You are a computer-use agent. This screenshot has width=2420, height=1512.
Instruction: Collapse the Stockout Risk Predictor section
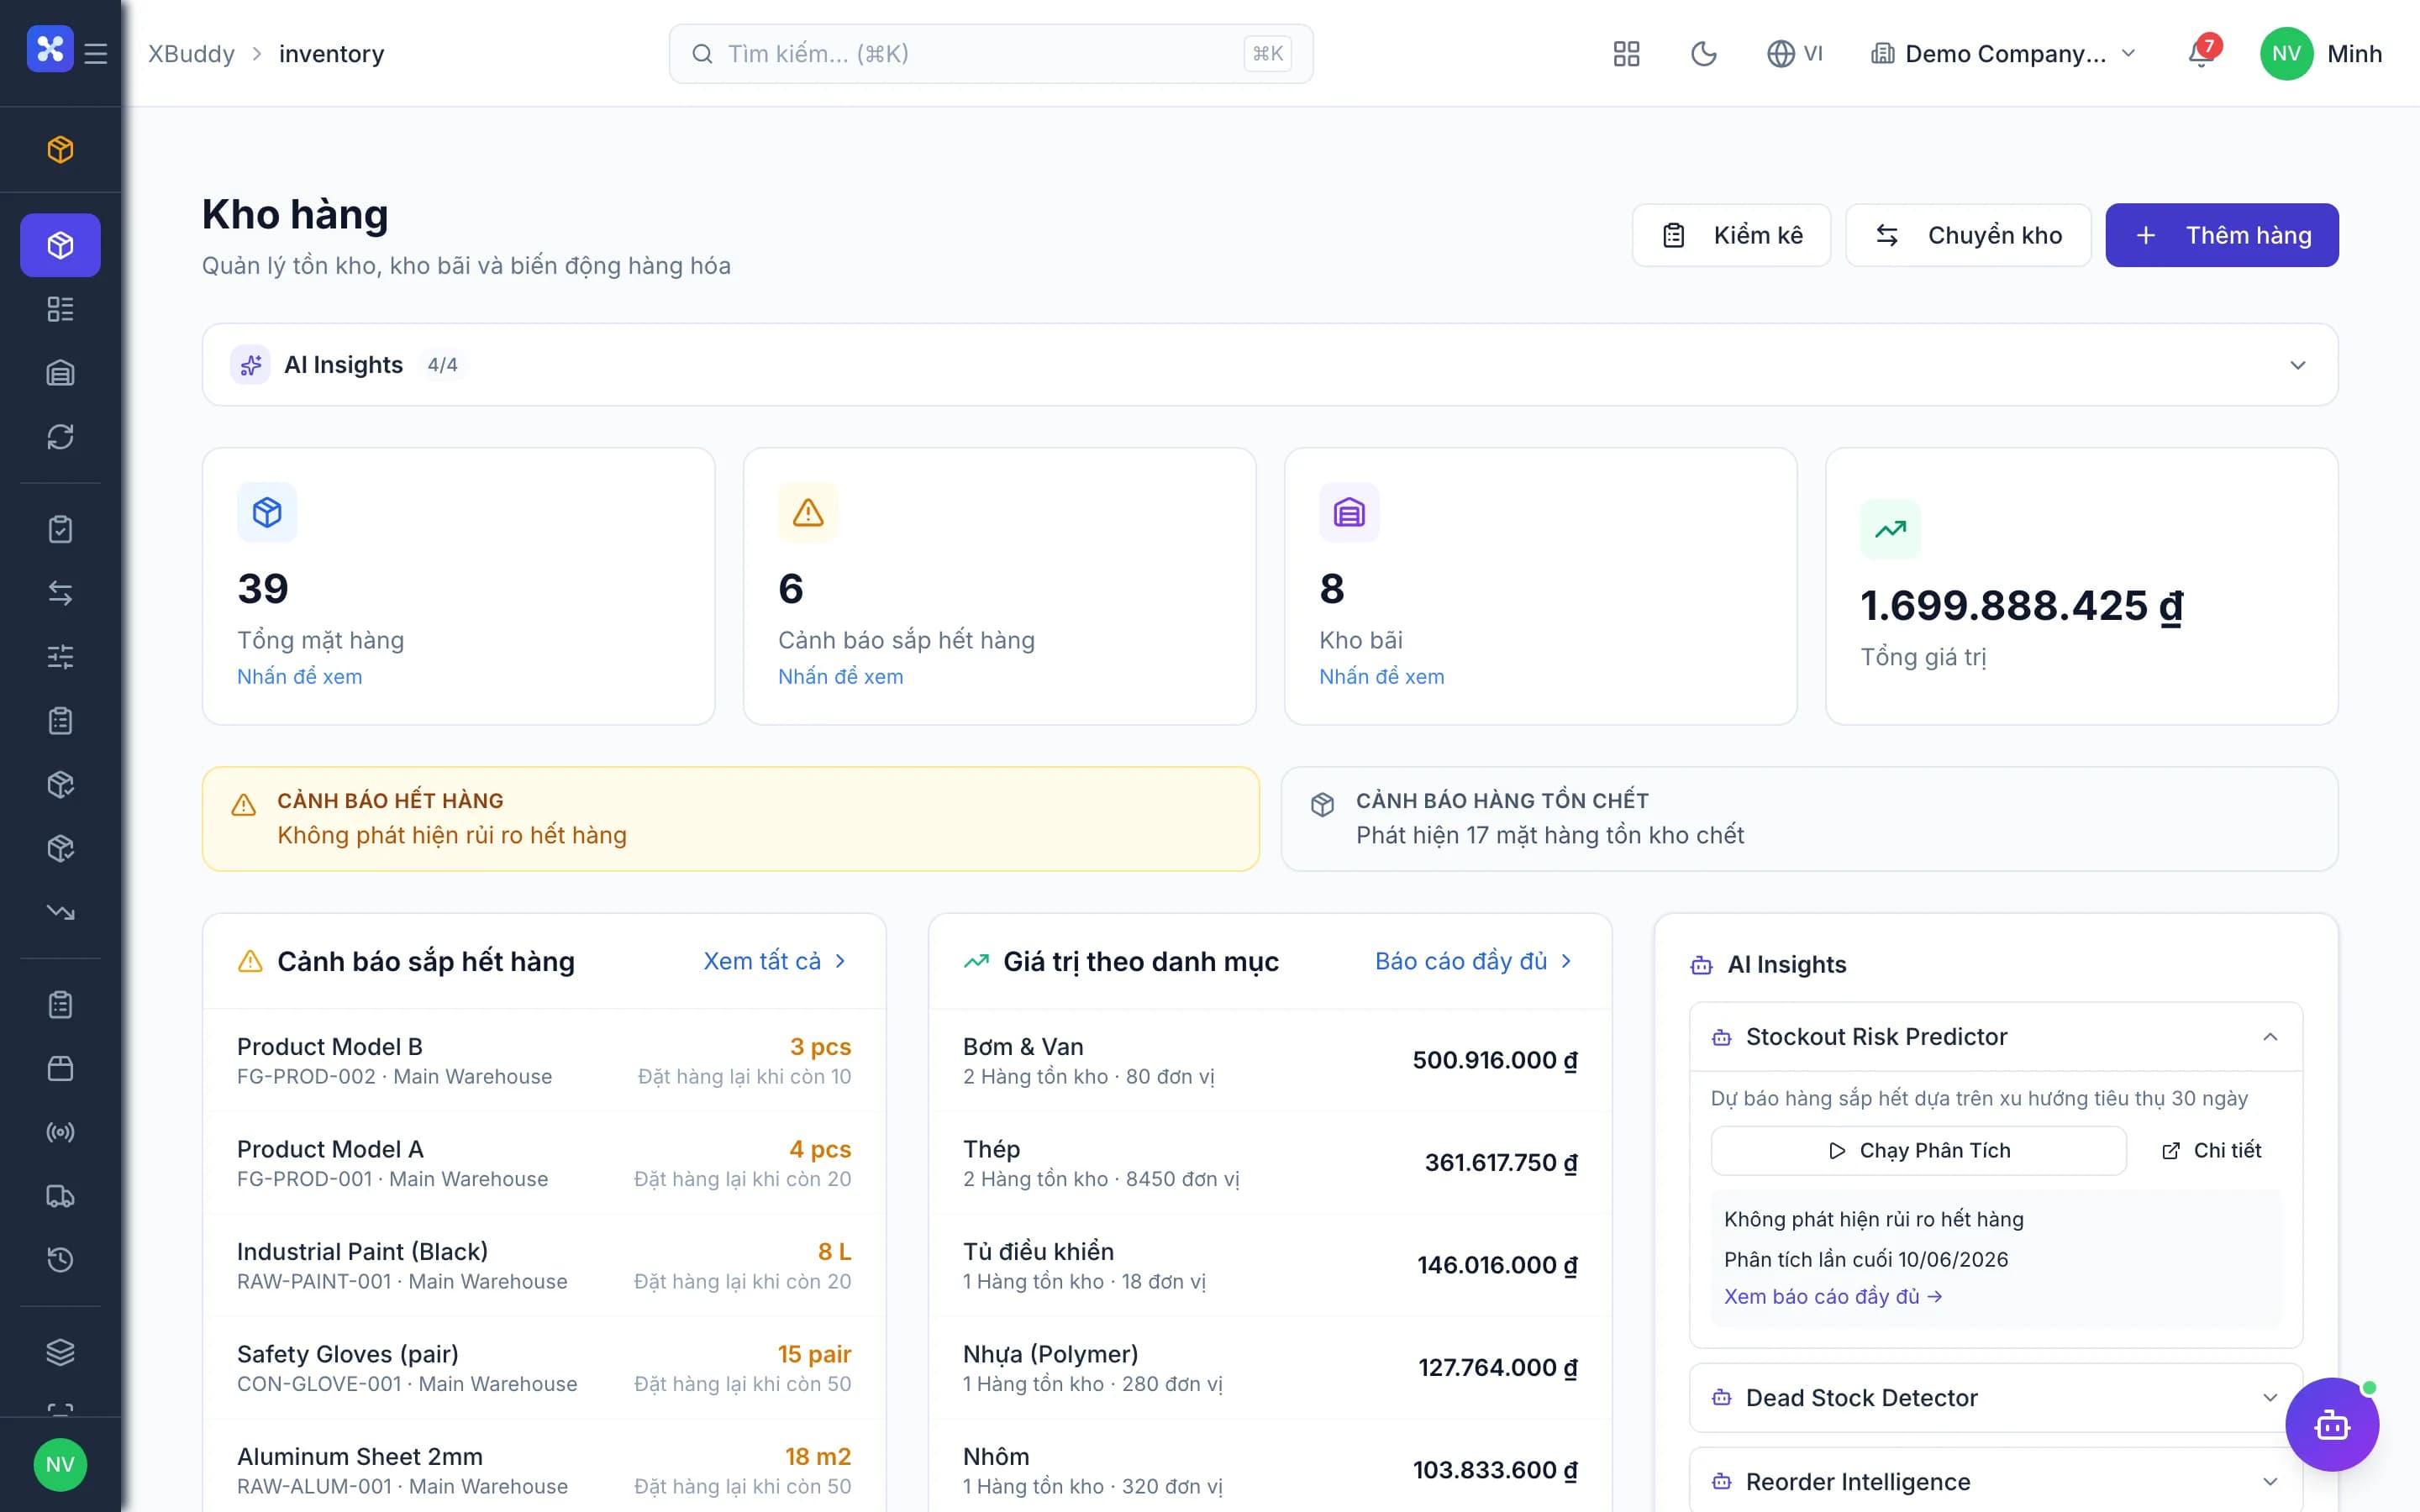click(2270, 1037)
